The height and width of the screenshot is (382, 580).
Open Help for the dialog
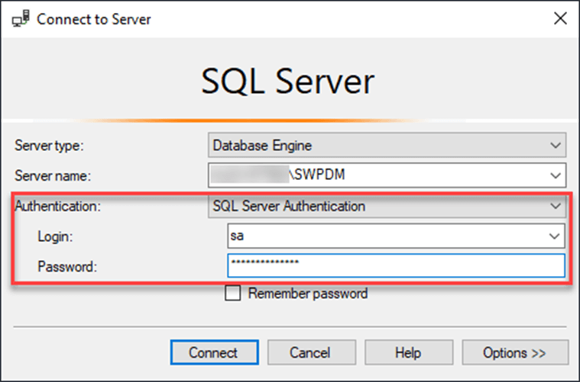click(x=409, y=352)
